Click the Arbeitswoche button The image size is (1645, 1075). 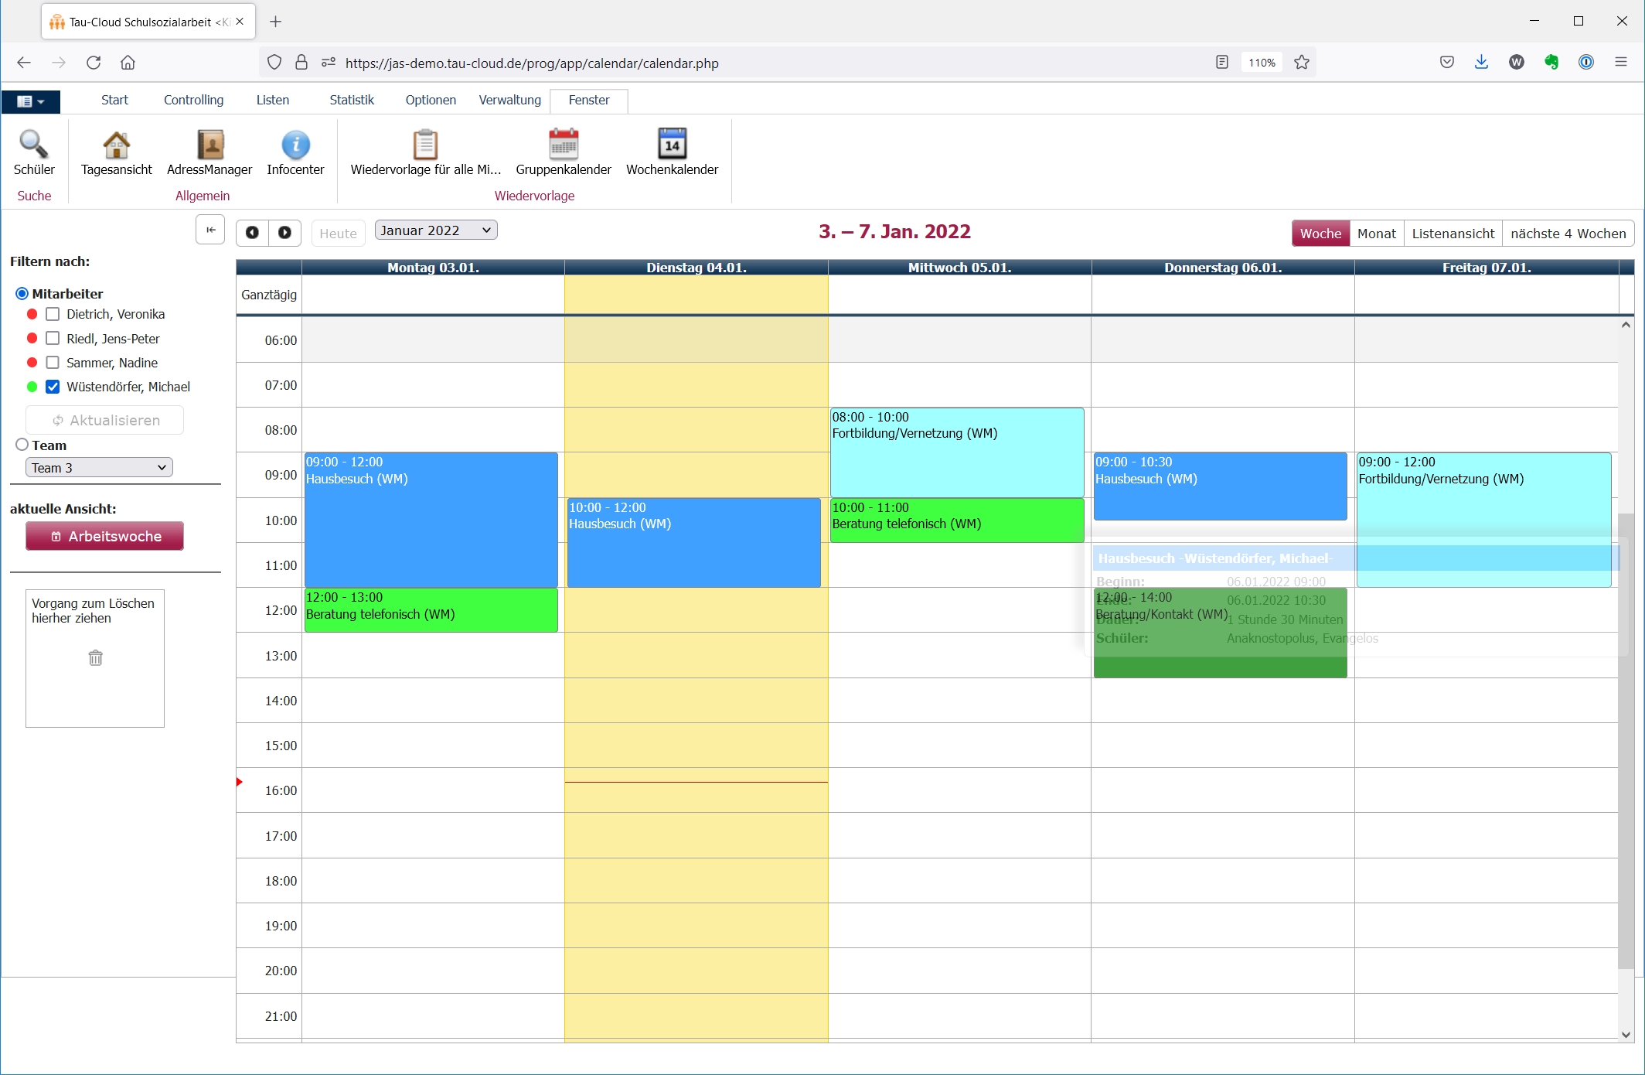point(104,536)
